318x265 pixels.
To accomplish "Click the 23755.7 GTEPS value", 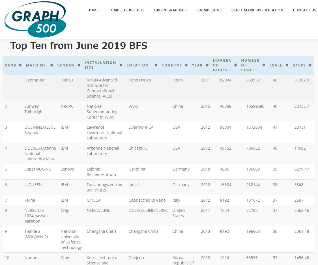I will click(x=302, y=106).
